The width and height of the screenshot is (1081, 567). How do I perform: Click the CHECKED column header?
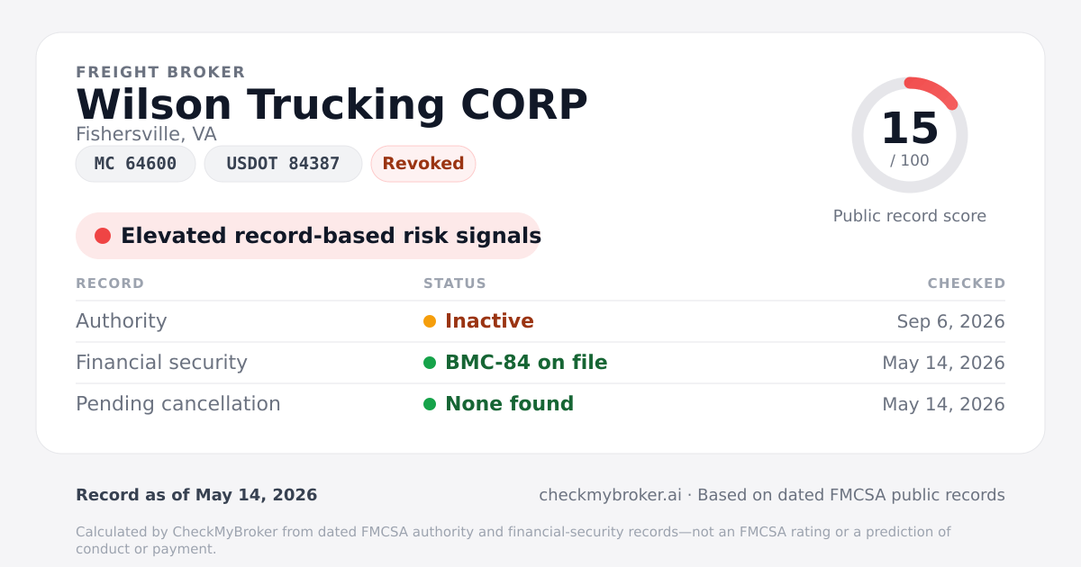pos(967,283)
